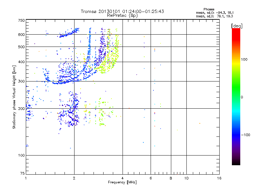
Task: Click the plot title 'Tromsø 20130101 01:24:00-01:25:43'
Action: (x=122, y=11)
